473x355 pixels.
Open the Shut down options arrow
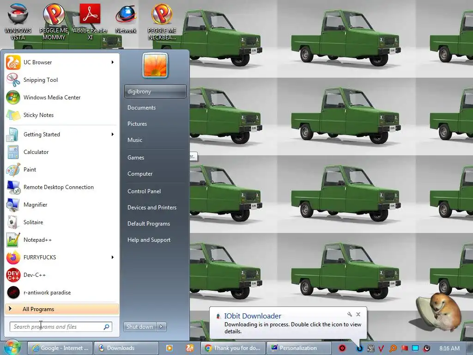point(161,327)
